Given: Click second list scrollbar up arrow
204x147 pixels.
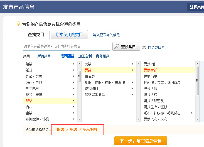Looking at the screenshot, I should tap(138, 63).
